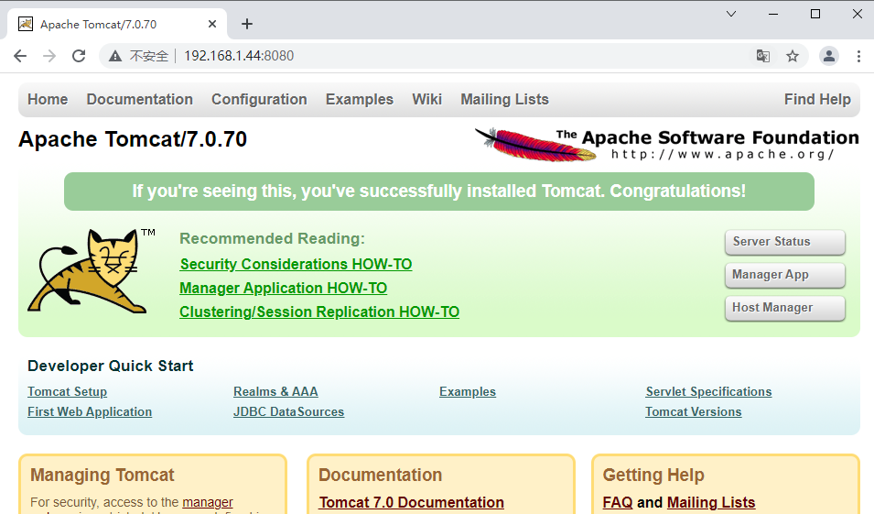Click the congratulations banner message
This screenshot has height=514, width=874.
tap(439, 191)
